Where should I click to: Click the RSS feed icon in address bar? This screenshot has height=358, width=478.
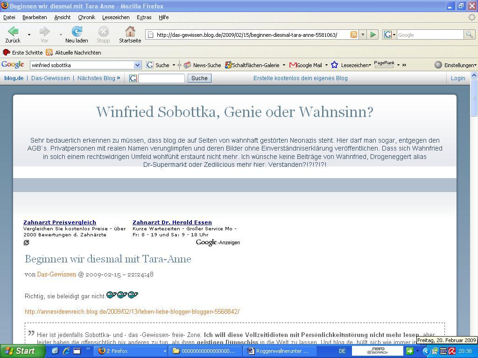pos(354,35)
